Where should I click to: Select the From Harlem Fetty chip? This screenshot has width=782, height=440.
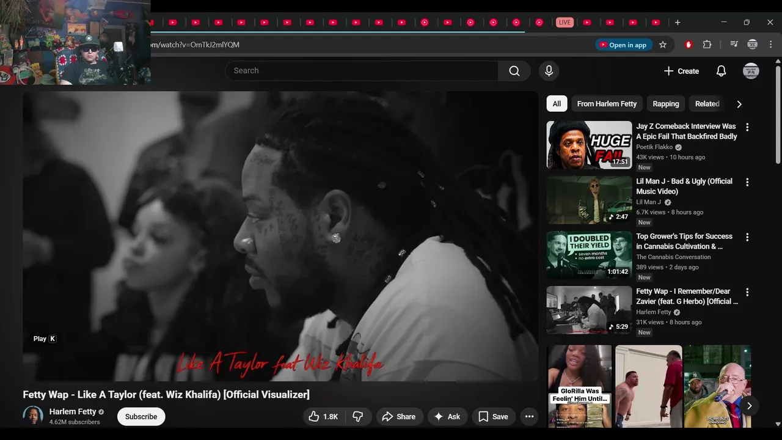[x=607, y=104]
